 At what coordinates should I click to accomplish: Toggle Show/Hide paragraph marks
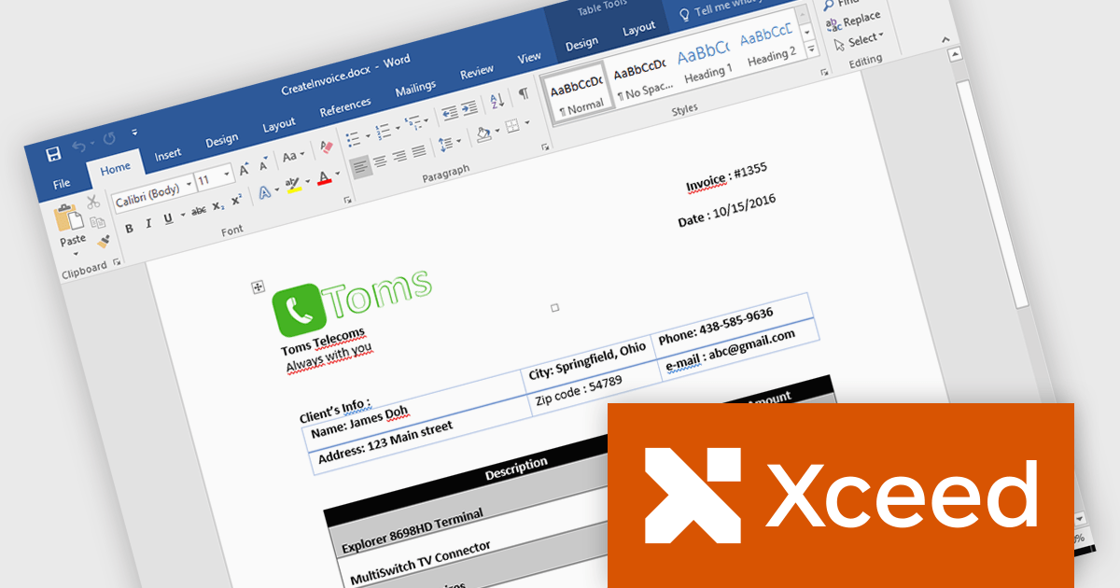(x=524, y=93)
